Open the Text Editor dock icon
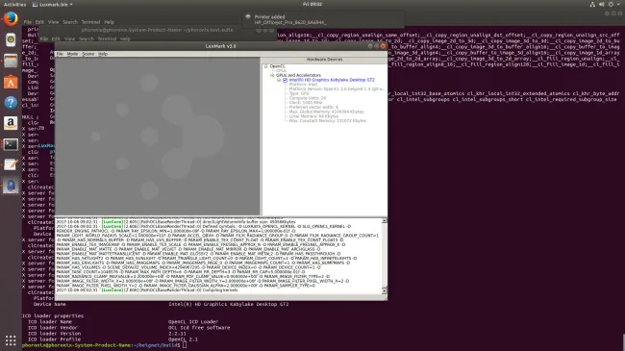This screenshot has width=625, height=351. (11, 164)
